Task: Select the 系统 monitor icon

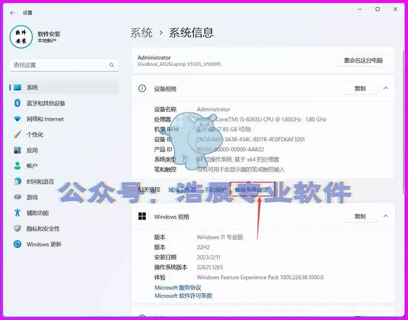Action: click(17, 87)
